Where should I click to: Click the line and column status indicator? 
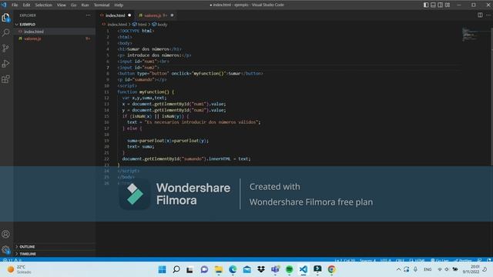click(x=344, y=260)
